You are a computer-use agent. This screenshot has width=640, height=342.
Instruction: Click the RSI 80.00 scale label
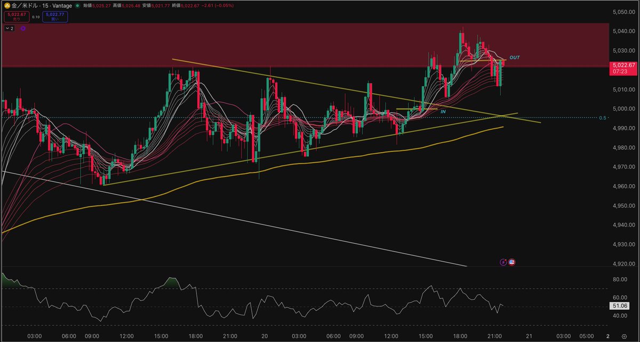(x=619, y=279)
